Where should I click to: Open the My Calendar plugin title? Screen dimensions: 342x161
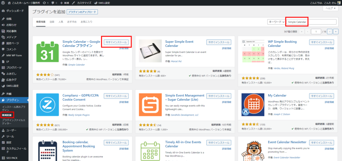point(277,96)
